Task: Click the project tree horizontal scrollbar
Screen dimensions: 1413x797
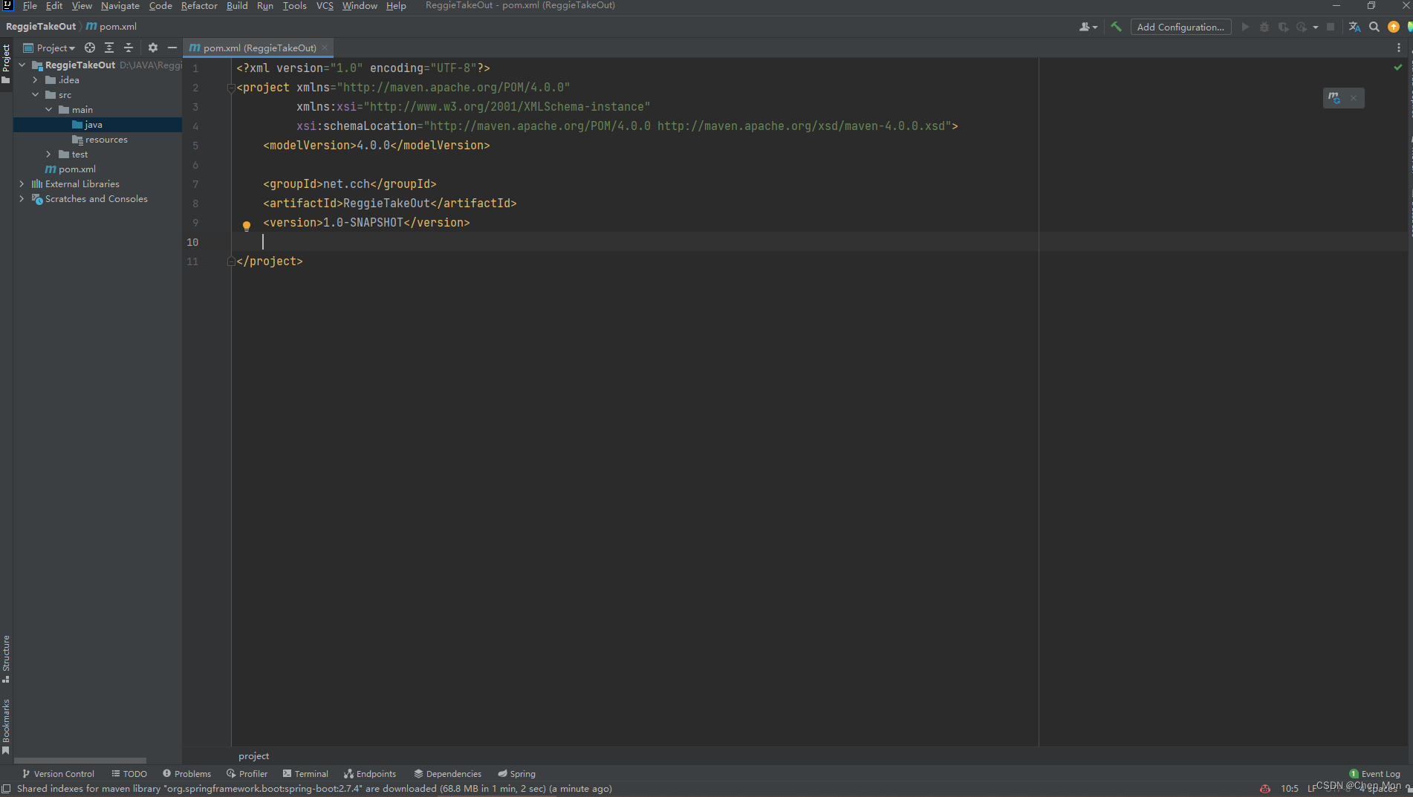Action: pos(80,761)
